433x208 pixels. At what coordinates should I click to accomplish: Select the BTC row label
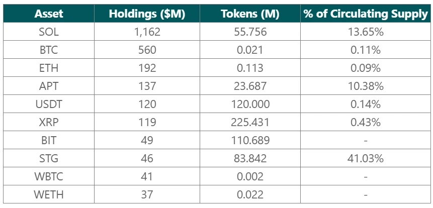[48, 50]
